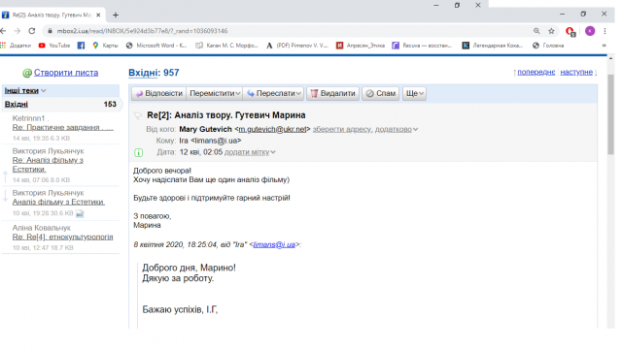622x349 pixels.
Task: Open Перемістити dropdown
Action: tap(215, 93)
